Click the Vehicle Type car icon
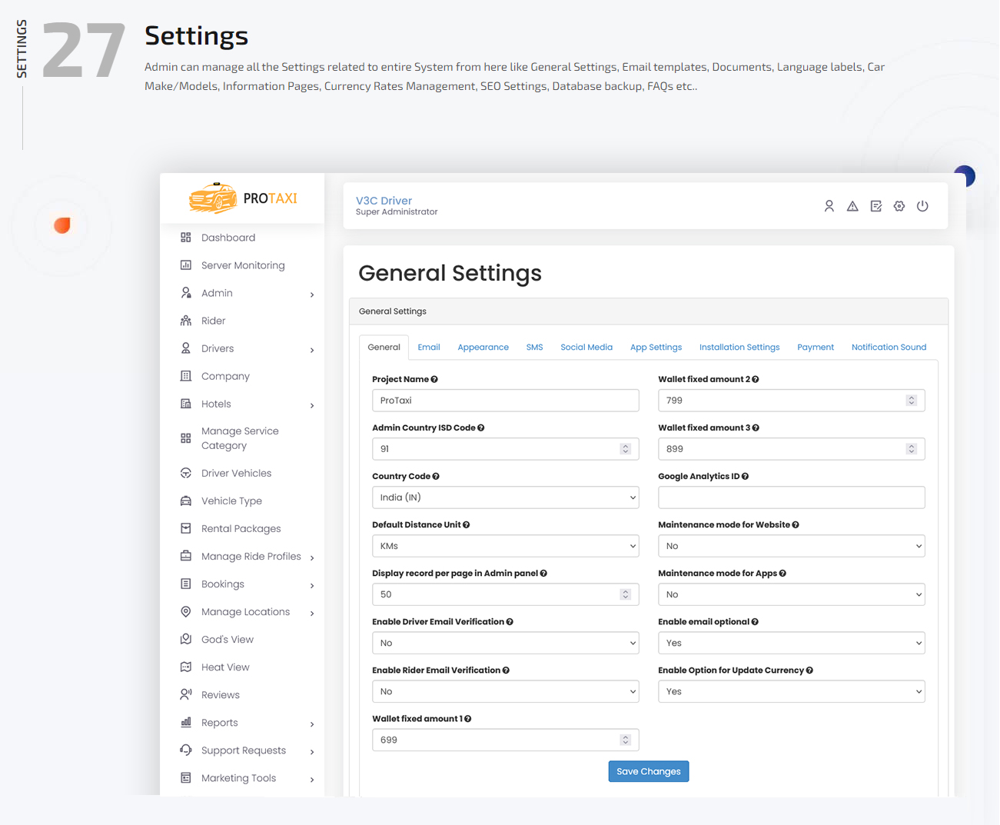The height and width of the screenshot is (825, 1000). (x=186, y=501)
